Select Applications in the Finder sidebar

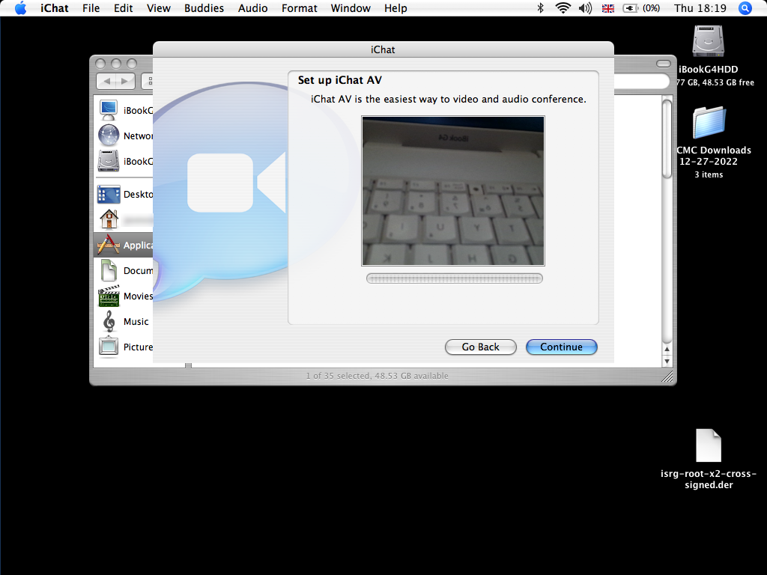(124, 245)
